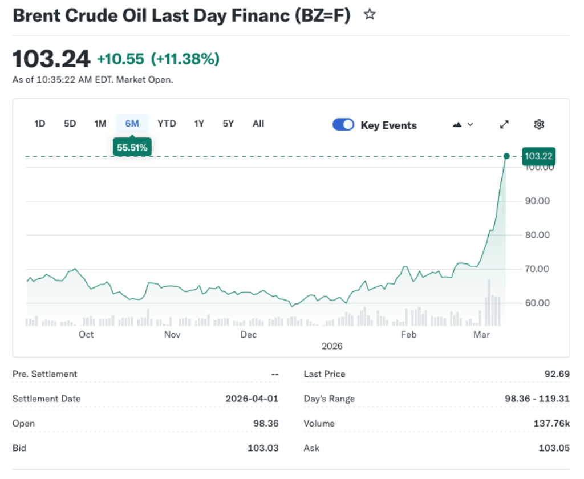The height and width of the screenshot is (479, 584).
Task: Star the BZ=F ticker as favorite
Action: tap(369, 14)
